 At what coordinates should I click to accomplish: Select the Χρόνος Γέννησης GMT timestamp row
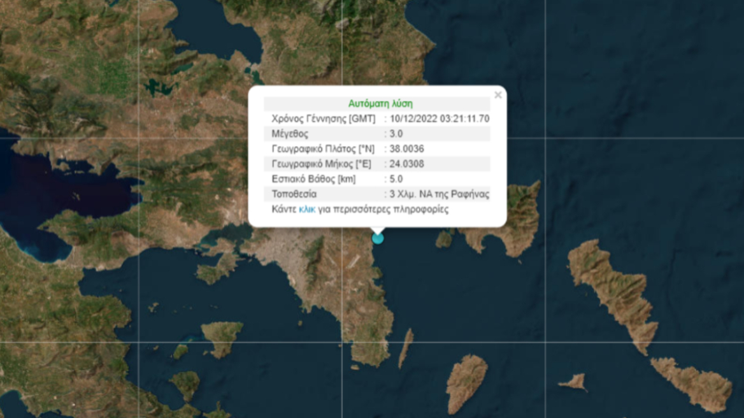[376, 118]
